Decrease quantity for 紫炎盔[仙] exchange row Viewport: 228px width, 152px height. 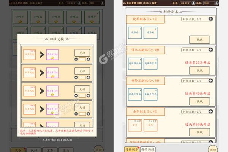point(76,95)
